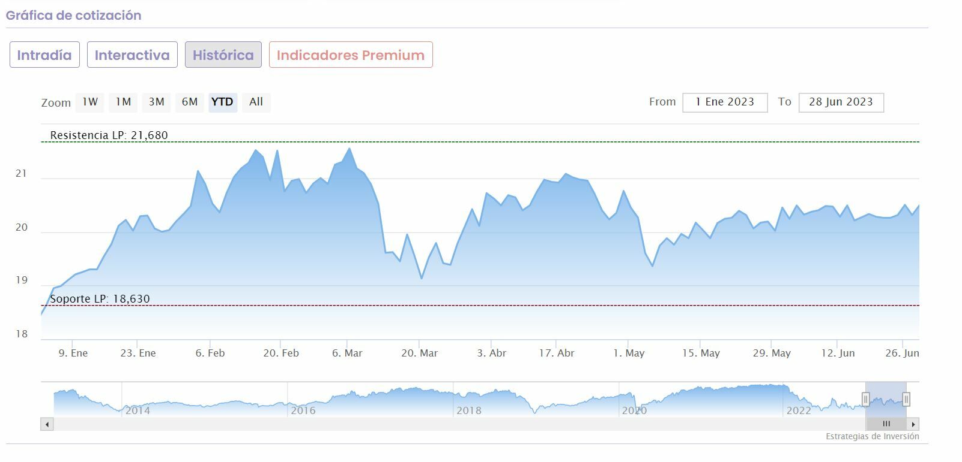Open the To date field
Screen dimensions: 962x462
tap(841, 102)
